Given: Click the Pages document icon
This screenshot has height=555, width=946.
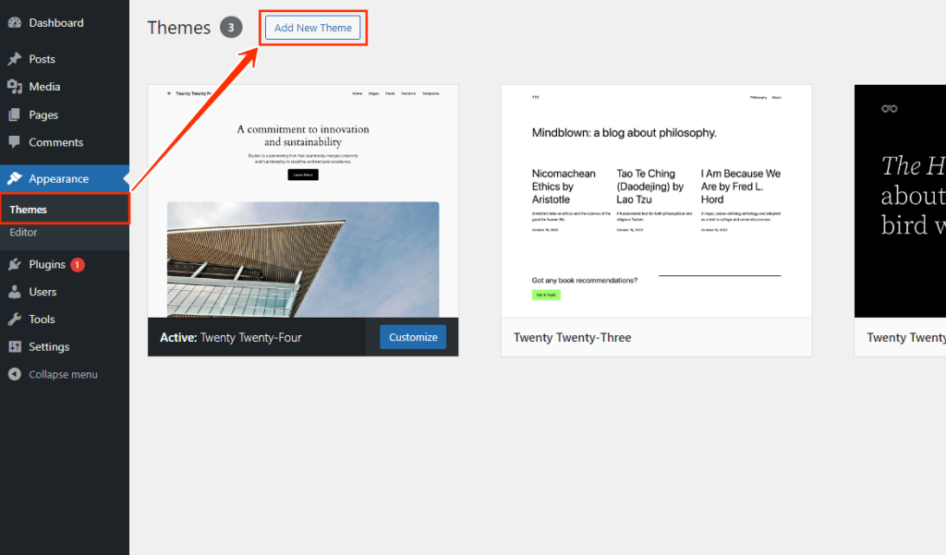Looking at the screenshot, I should pyautogui.click(x=15, y=115).
